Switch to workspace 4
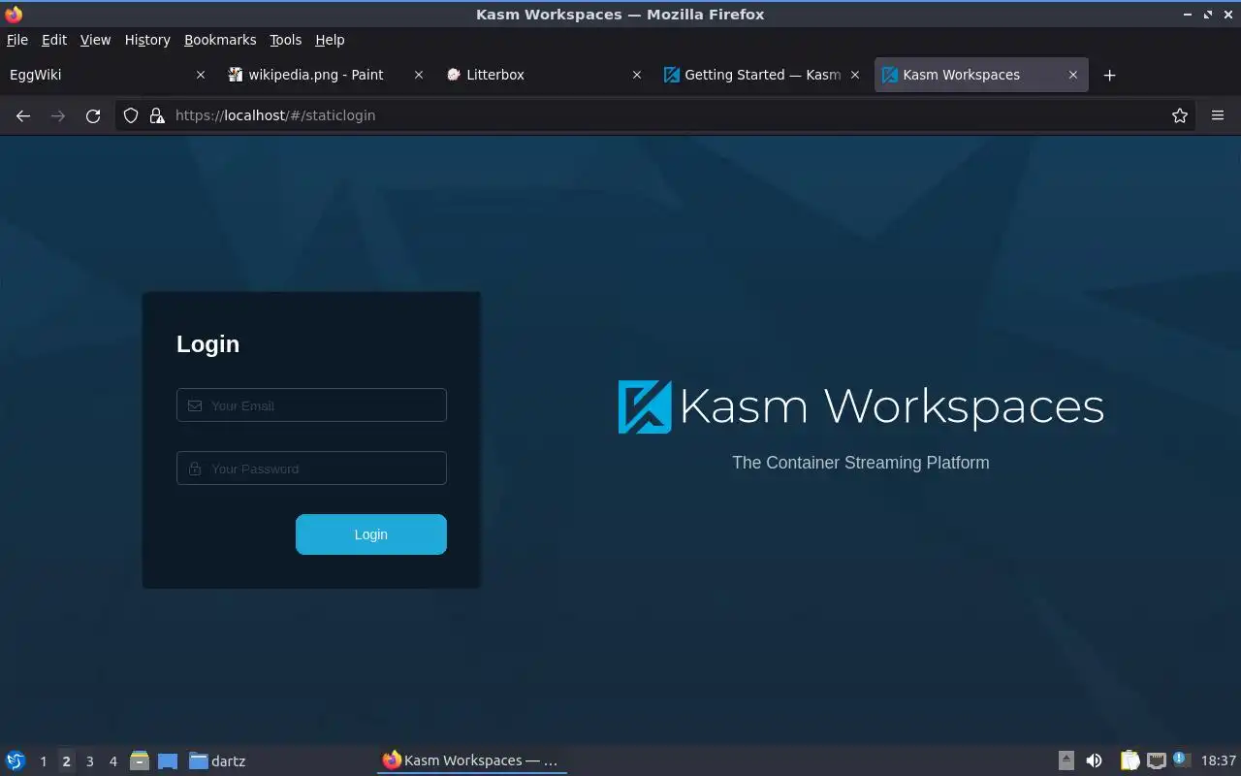 click(112, 761)
